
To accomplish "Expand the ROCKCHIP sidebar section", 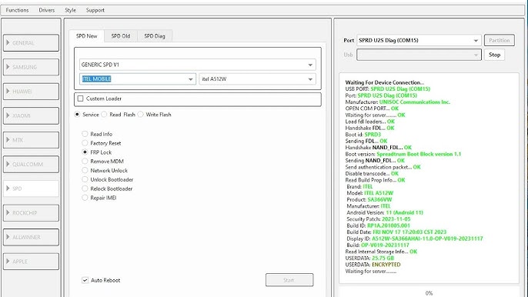I will [31, 212].
